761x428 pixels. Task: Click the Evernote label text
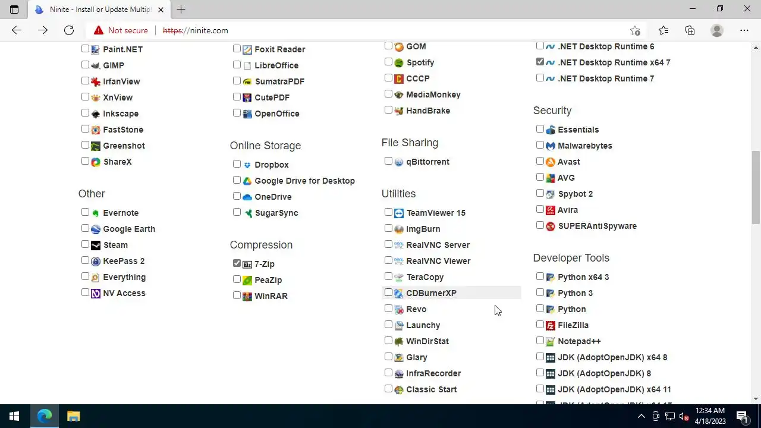[121, 213]
